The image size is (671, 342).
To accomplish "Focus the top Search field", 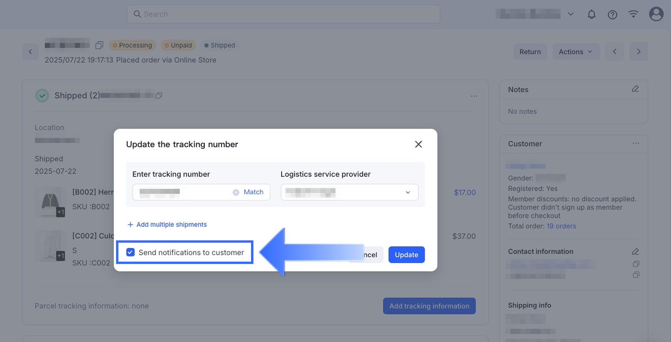I will coord(283,14).
